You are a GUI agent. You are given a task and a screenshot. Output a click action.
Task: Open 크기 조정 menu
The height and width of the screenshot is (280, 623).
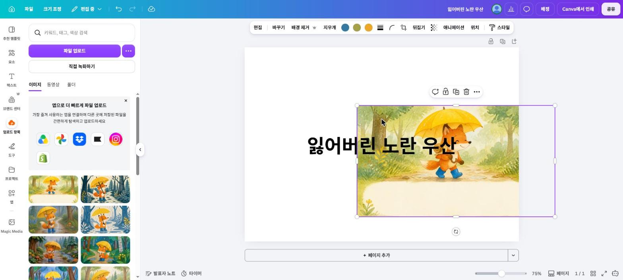[52, 9]
